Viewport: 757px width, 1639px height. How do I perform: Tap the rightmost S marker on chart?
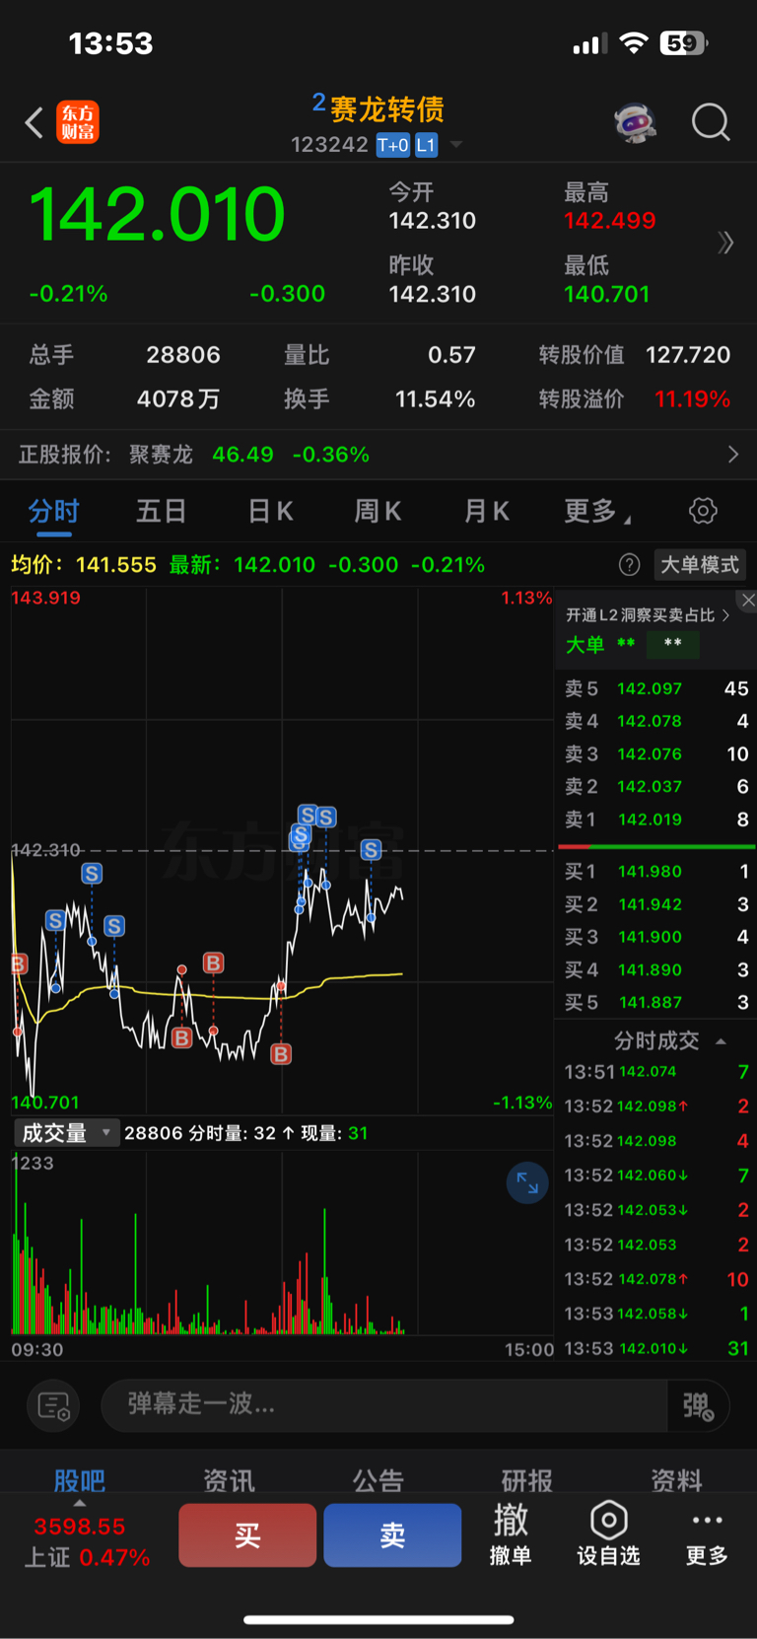tap(371, 850)
